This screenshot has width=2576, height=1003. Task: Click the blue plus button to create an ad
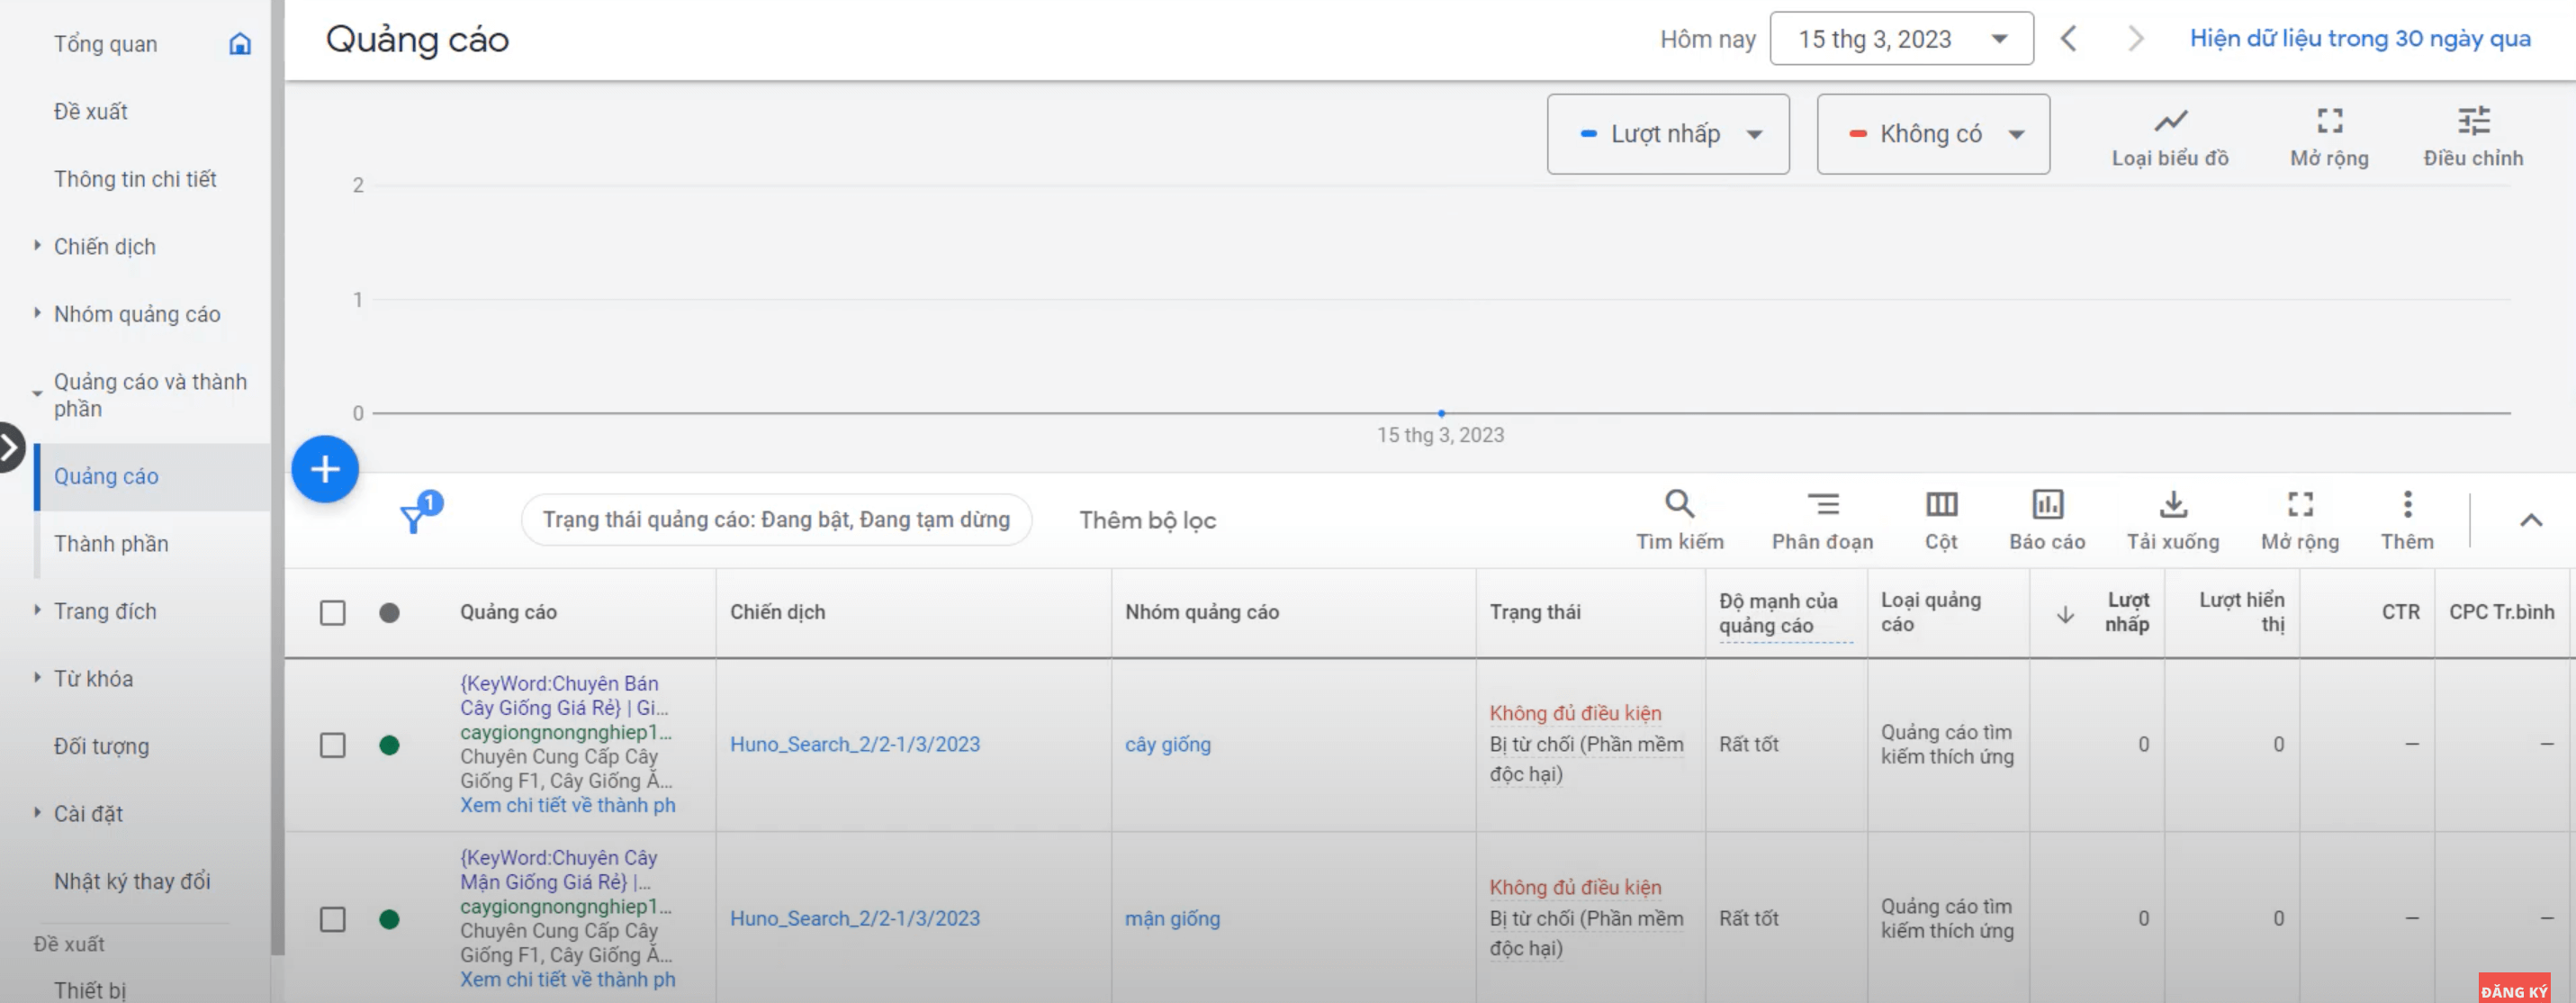point(325,469)
